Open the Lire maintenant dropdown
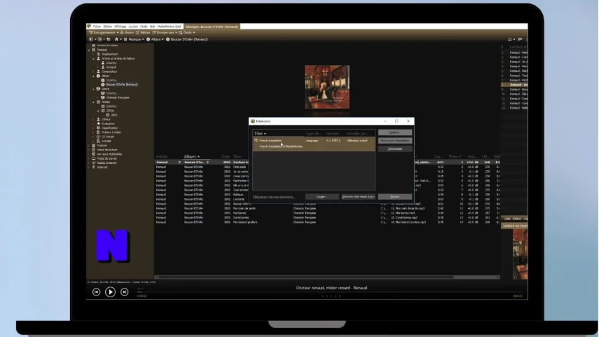The image size is (599, 337). (118, 33)
